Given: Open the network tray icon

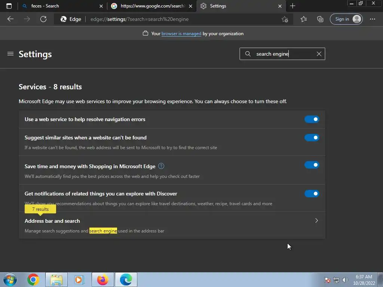Looking at the screenshot, I should (336, 280).
